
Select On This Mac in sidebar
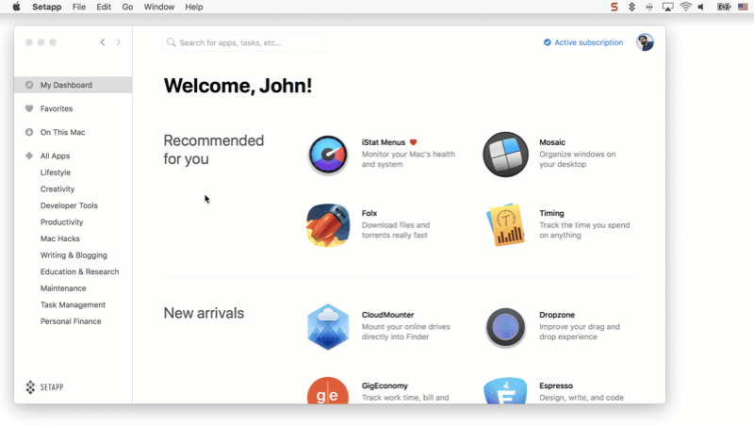62,132
